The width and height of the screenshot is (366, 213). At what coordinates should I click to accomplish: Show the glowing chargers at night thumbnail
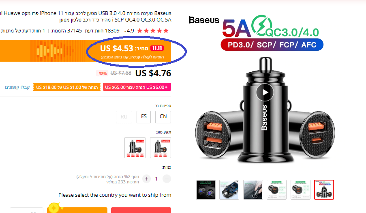(205, 189)
